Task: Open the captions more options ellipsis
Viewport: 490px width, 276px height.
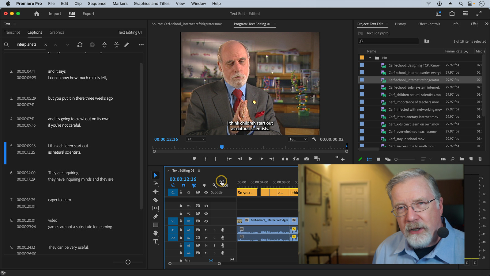Action: (141, 45)
